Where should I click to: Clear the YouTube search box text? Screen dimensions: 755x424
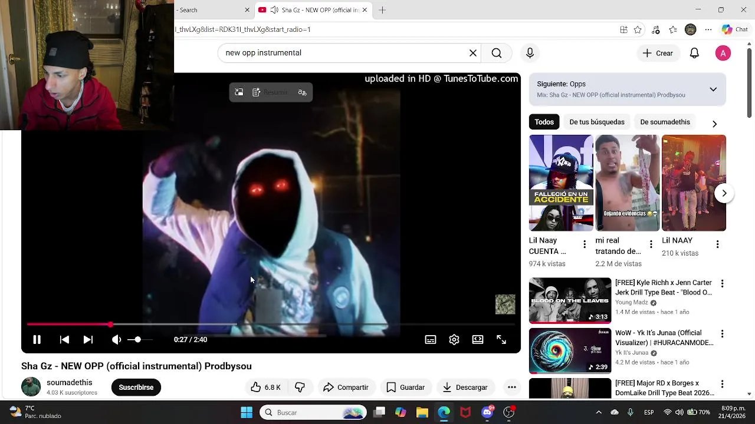(x=473, y=53)
